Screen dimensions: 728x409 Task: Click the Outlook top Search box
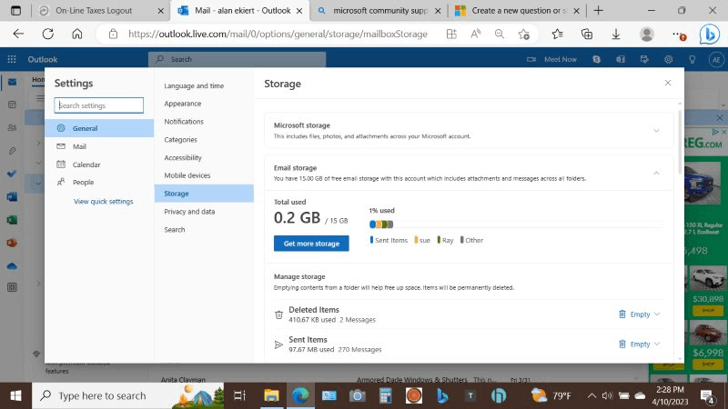[x=237, y=59]
